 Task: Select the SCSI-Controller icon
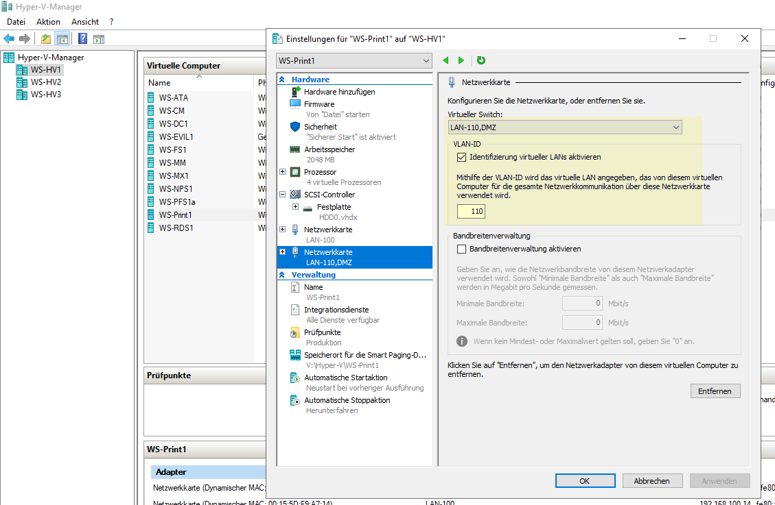tap(295, 195)
